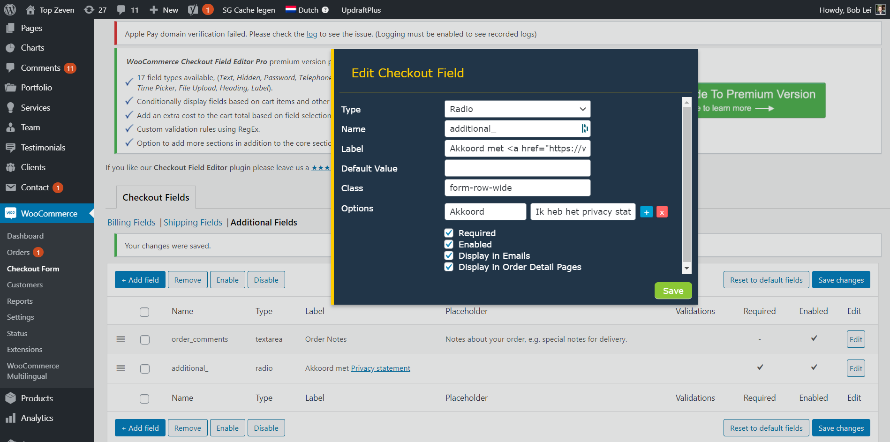
Task: Toggle Display in Order Detail Pages checkbox
Action: click(449, 267)
